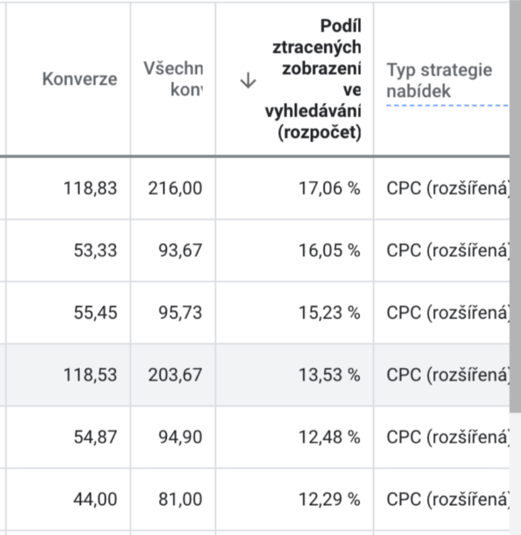Click the highlighted 13,53 % cell
This screenshot has height=535, width=521.
pyautogui.click(x=295, y=375)
